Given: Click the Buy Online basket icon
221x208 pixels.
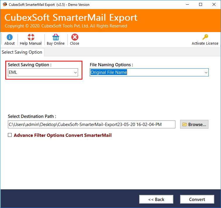Looking at the screenshot, I should (56, 37).
